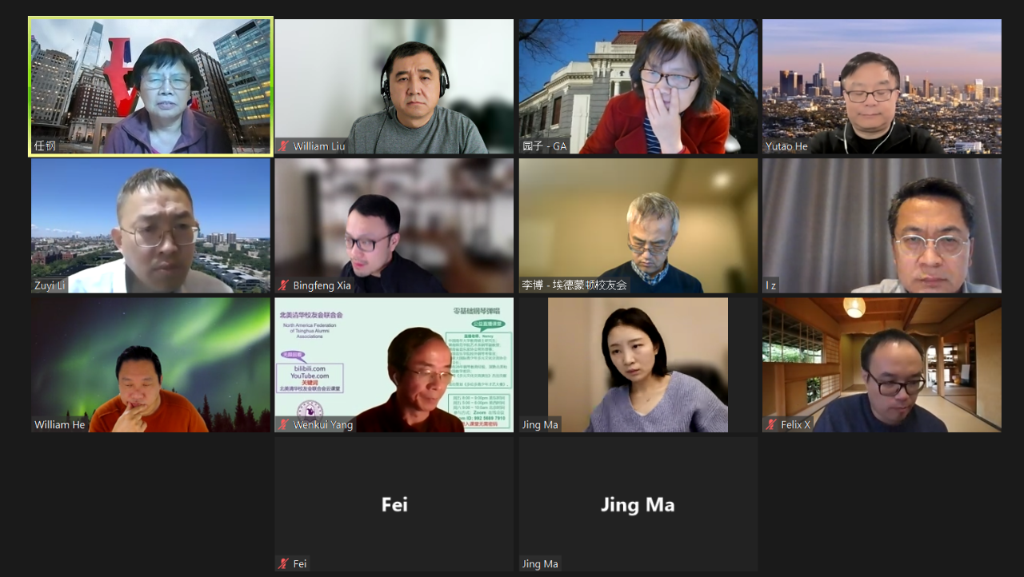Viewport: 1024px width, 577px height.
Task: Open Zuyi Li's video tile
Action: click(151, 225)
